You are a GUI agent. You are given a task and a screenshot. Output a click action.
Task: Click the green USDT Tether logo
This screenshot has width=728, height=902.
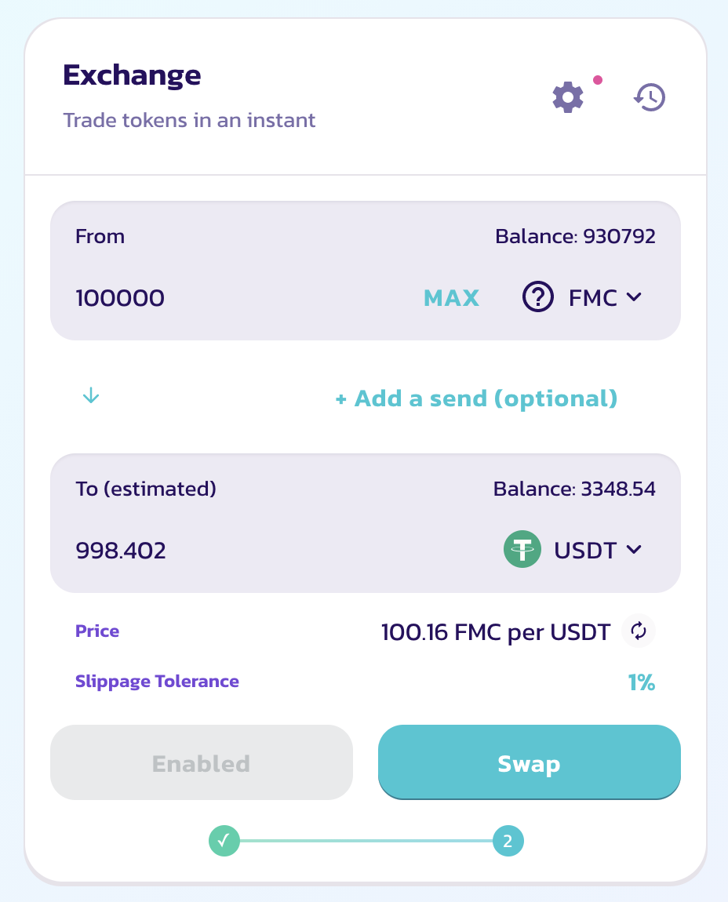(x=522, y=549)
